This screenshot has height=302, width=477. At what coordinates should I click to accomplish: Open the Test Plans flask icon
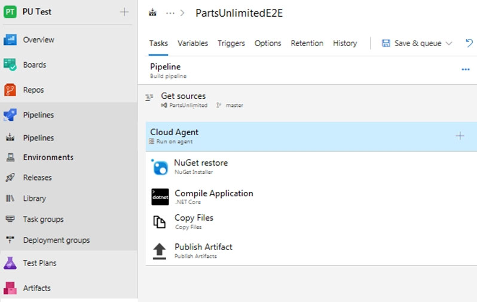10,263
